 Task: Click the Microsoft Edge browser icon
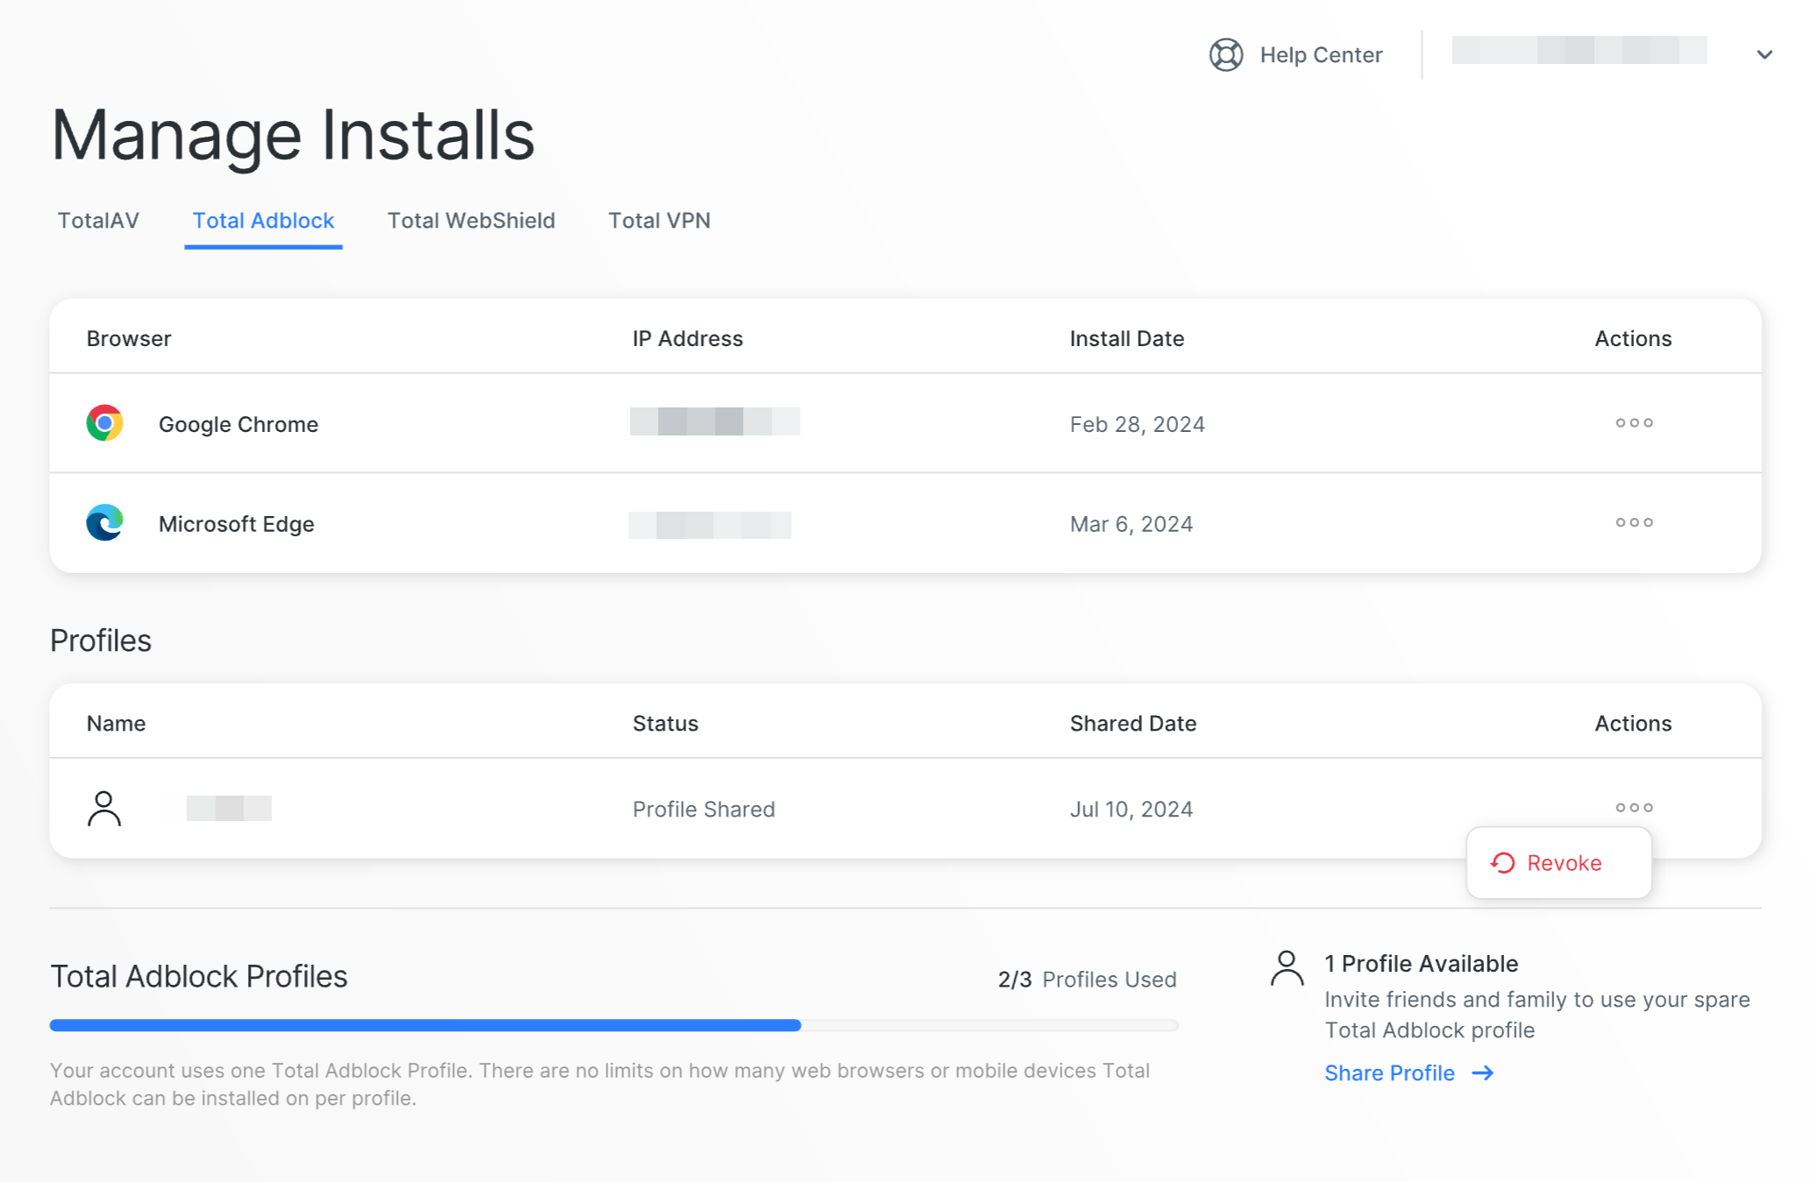104,523
